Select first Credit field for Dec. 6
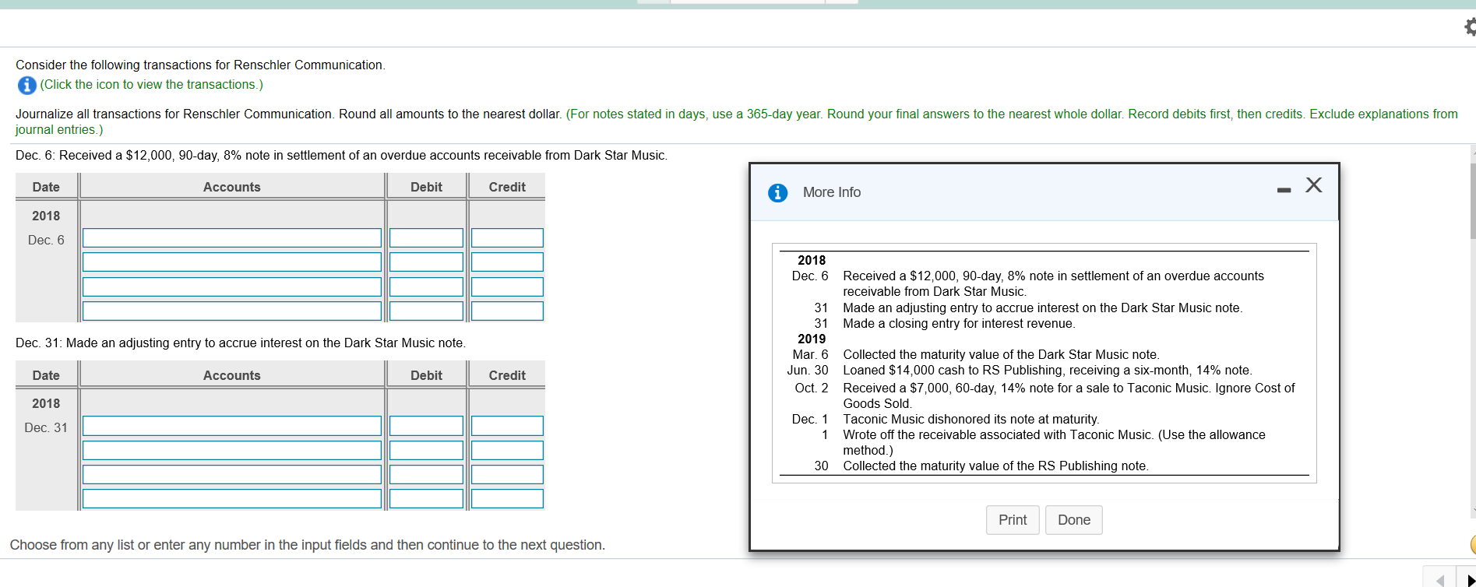Image resolution: width=1476 pixels, height=587 pixels. click(507, 237)
